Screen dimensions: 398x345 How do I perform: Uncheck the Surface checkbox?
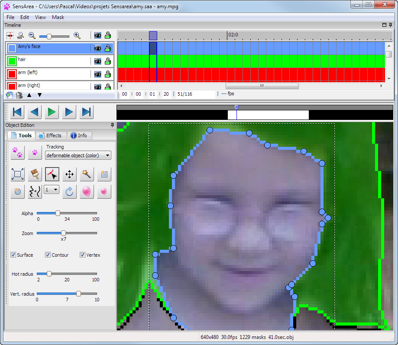click(13, 255)
